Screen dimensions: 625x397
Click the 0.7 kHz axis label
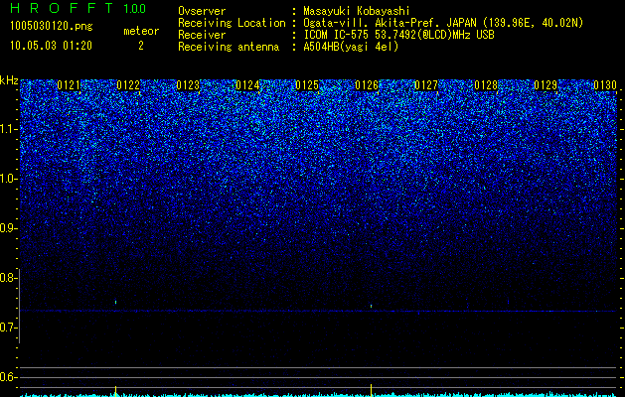(8, 328)
